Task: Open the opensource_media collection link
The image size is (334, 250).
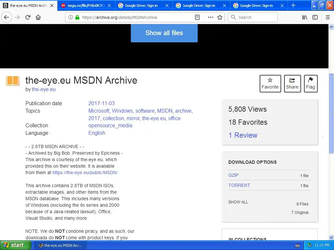Action: pyautogui.click(x=110, y=125)
